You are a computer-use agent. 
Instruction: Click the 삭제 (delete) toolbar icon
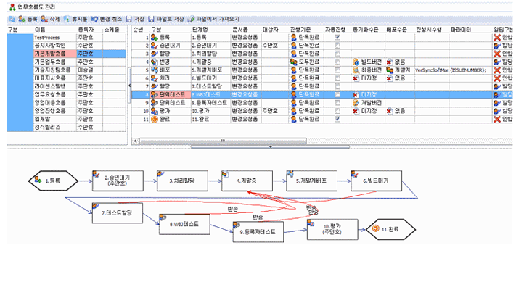click(44, 19)
